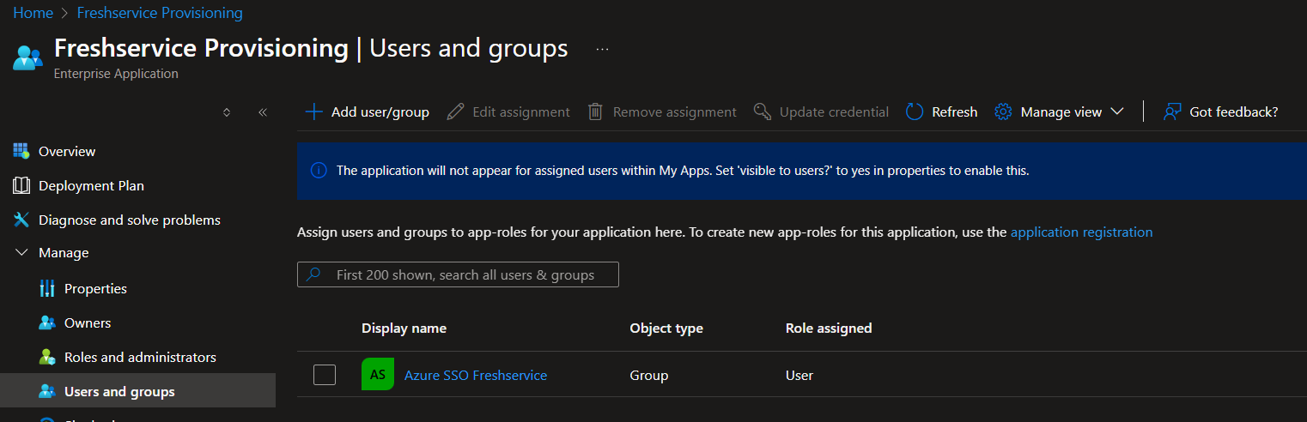Screen dimensions: 1307x422
Task: Toggle the sidebar up/down expand arrows
Action: pos(227,112)
